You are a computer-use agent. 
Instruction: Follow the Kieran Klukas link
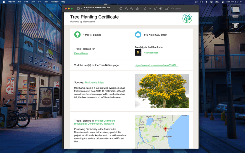(x=81, y=53)
